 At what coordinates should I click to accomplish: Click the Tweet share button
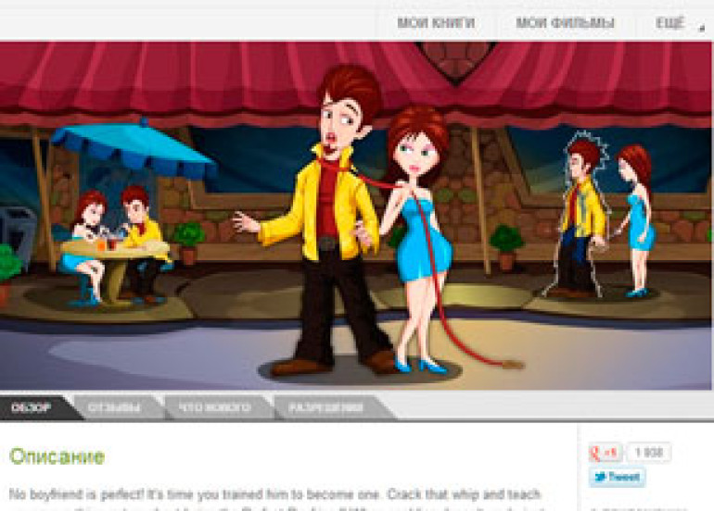(617, 477)
